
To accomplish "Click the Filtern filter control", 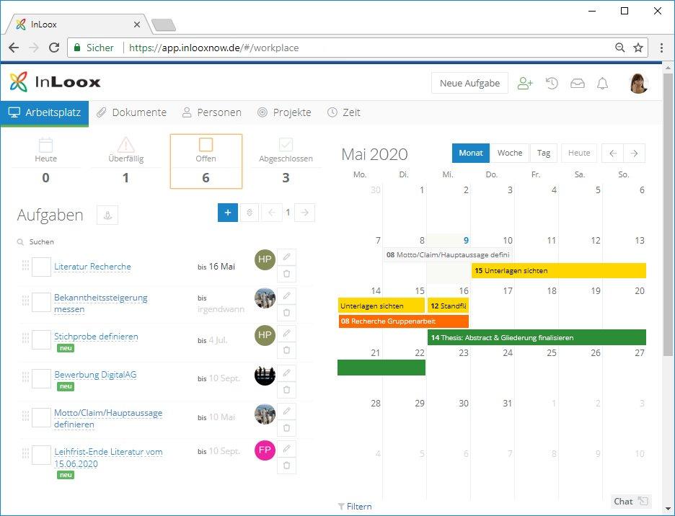I will 355,507.
